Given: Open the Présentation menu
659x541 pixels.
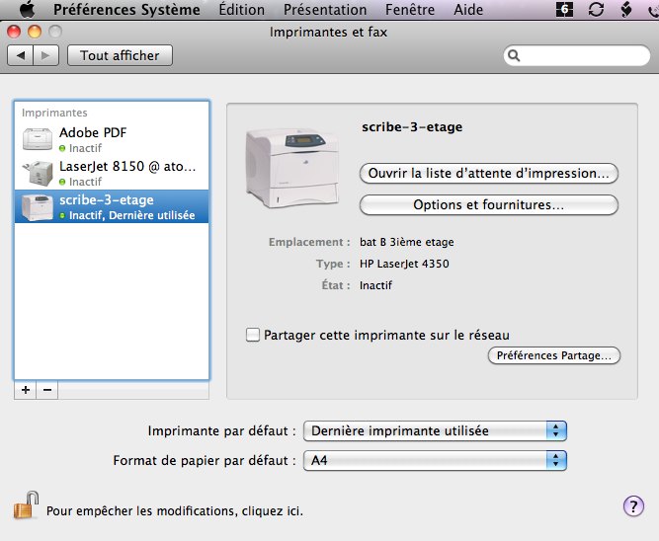Looking at the screenshot, I should click(325, 10).
